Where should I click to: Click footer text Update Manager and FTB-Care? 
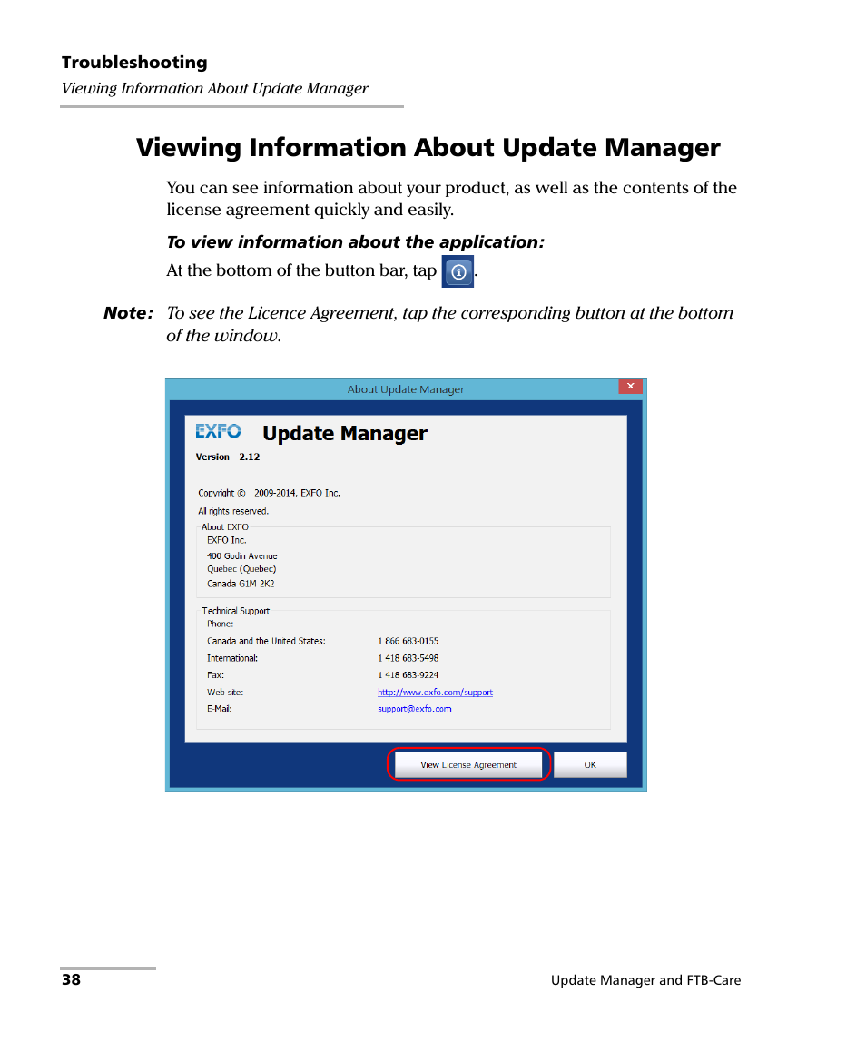tap(645, 980)
